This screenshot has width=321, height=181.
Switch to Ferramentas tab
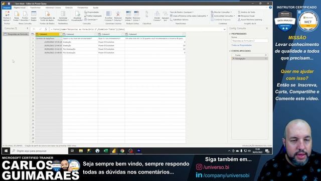point(83,8)
